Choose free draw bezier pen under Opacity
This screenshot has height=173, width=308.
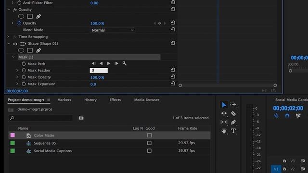[38, 16]
